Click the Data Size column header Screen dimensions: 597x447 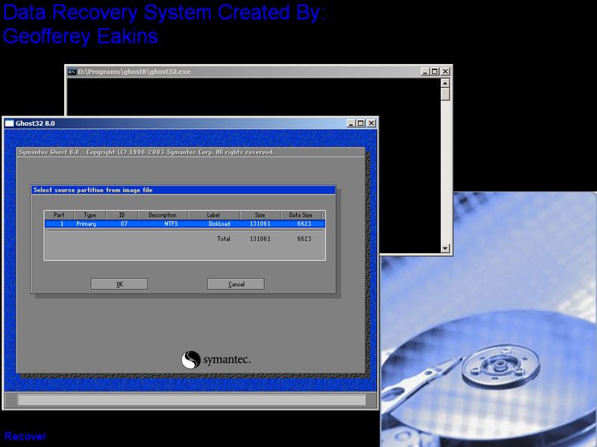point(301,215)
